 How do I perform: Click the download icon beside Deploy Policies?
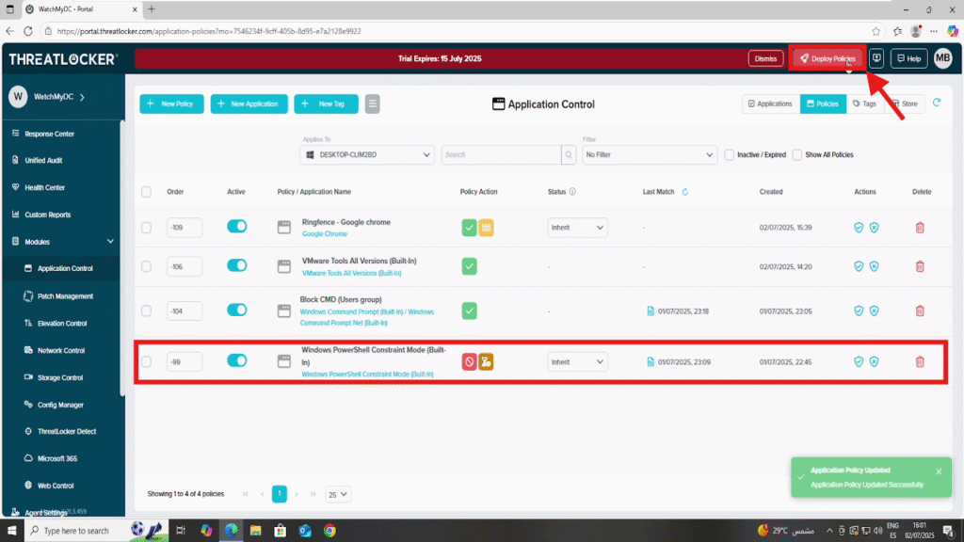[876, 58]
